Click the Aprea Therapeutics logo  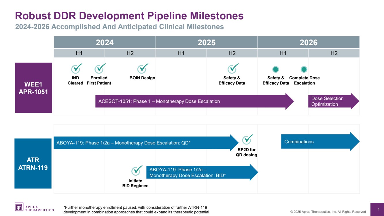(x=34, y=207)
